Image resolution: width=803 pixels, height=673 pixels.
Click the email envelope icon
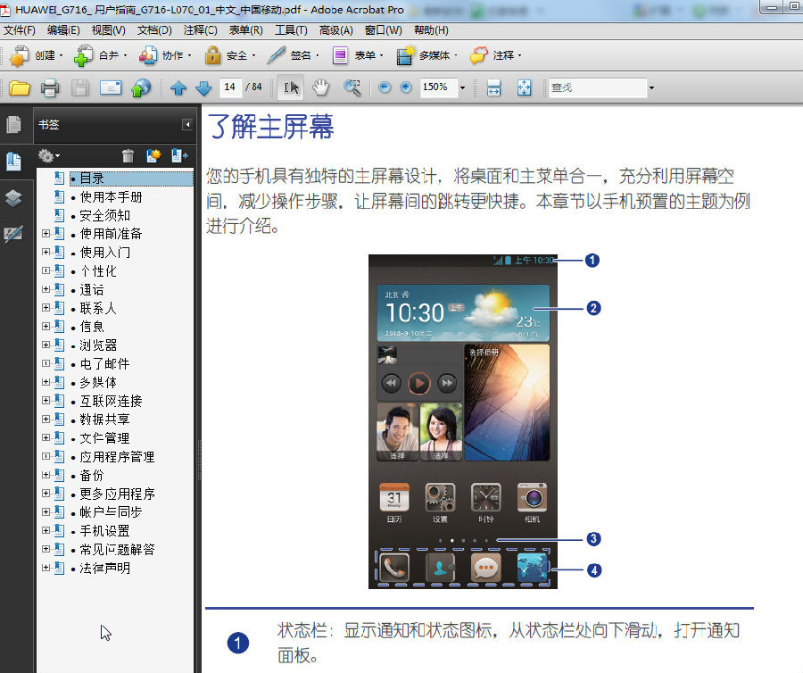pyautogui.click(x=111, y=88)
